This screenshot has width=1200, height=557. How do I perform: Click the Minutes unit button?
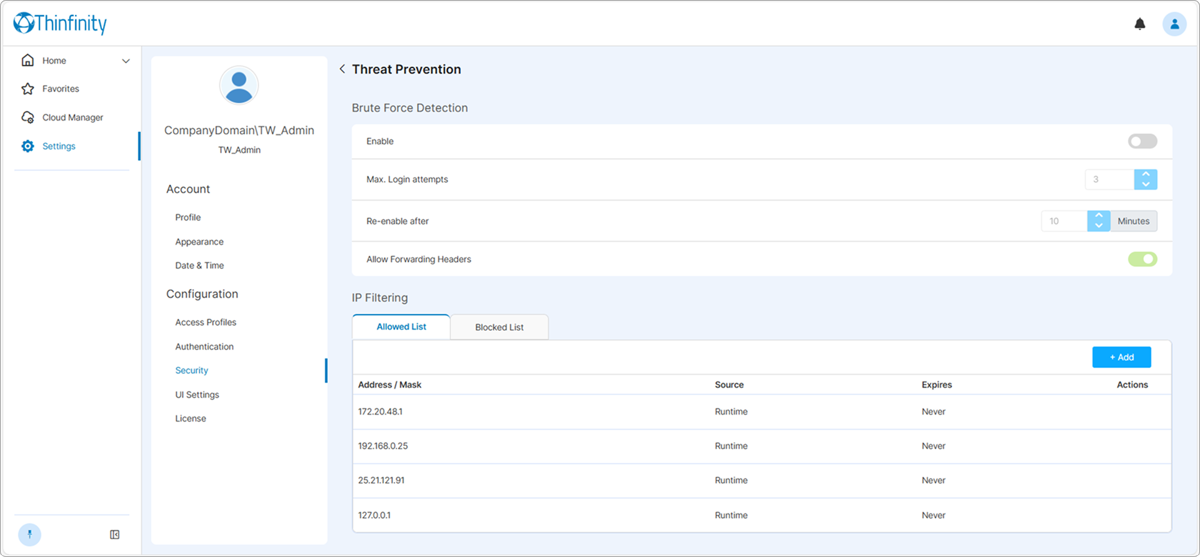click(1133, 221)
